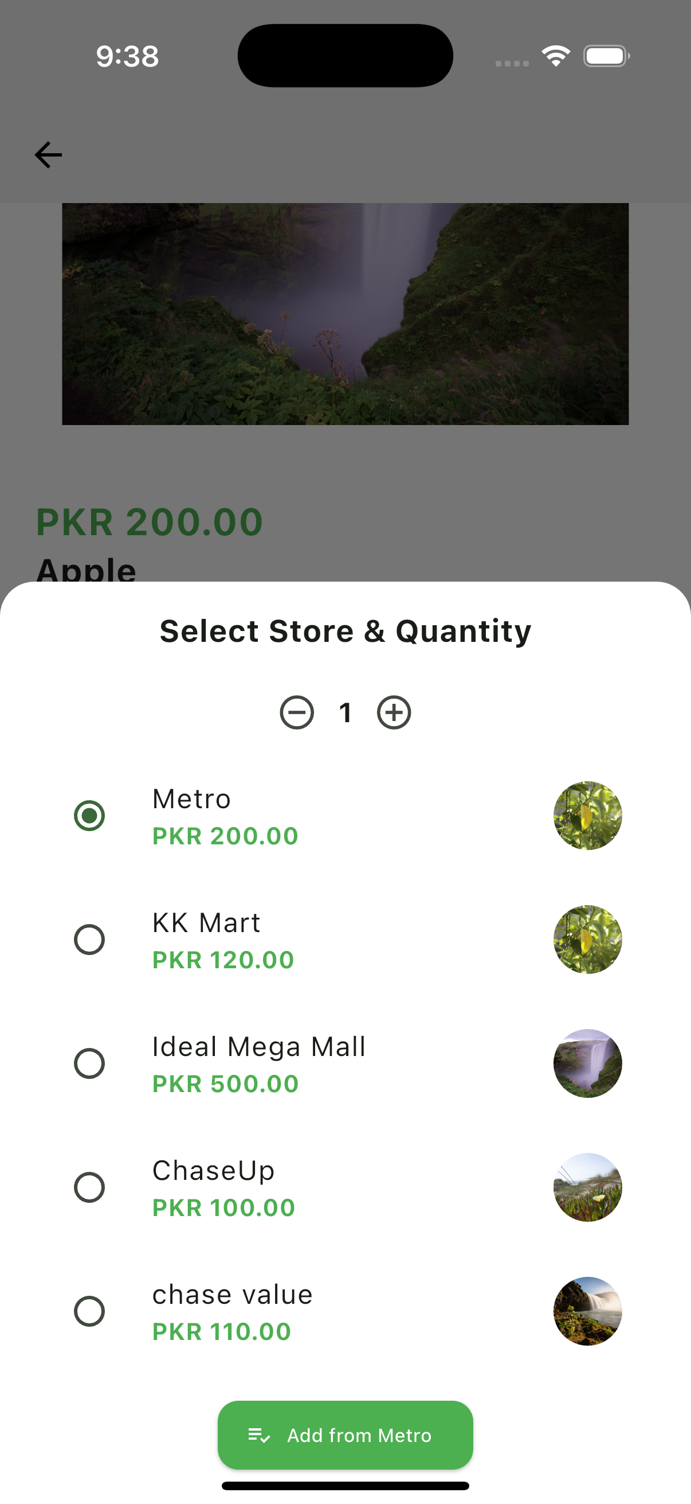Tap the KK Mart PKR 120.00 price
This screenshot has width=691, height=1504.
[x=223, y=960]
